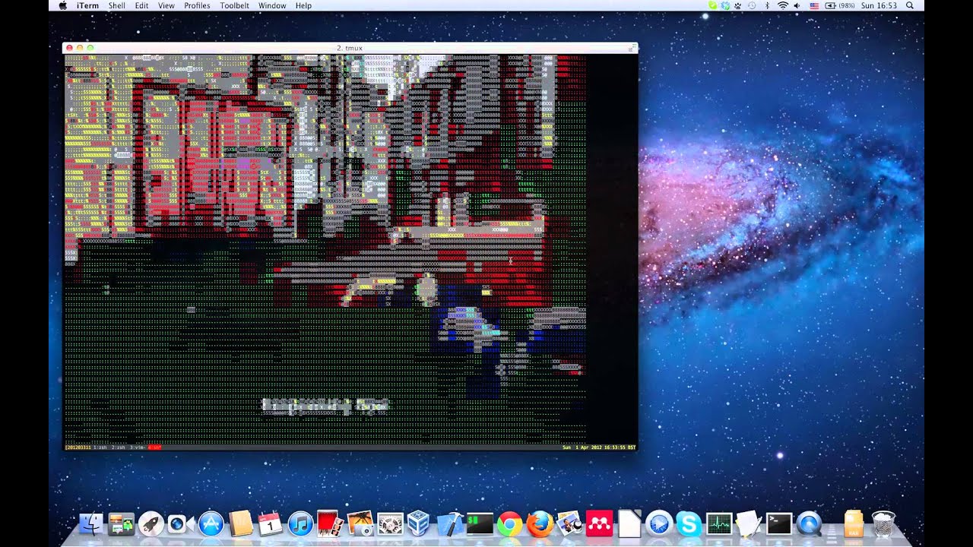Click the Bluetooth menu bar icon
Viewport: 973px width, 547px height.
click(x=767, y=5)
